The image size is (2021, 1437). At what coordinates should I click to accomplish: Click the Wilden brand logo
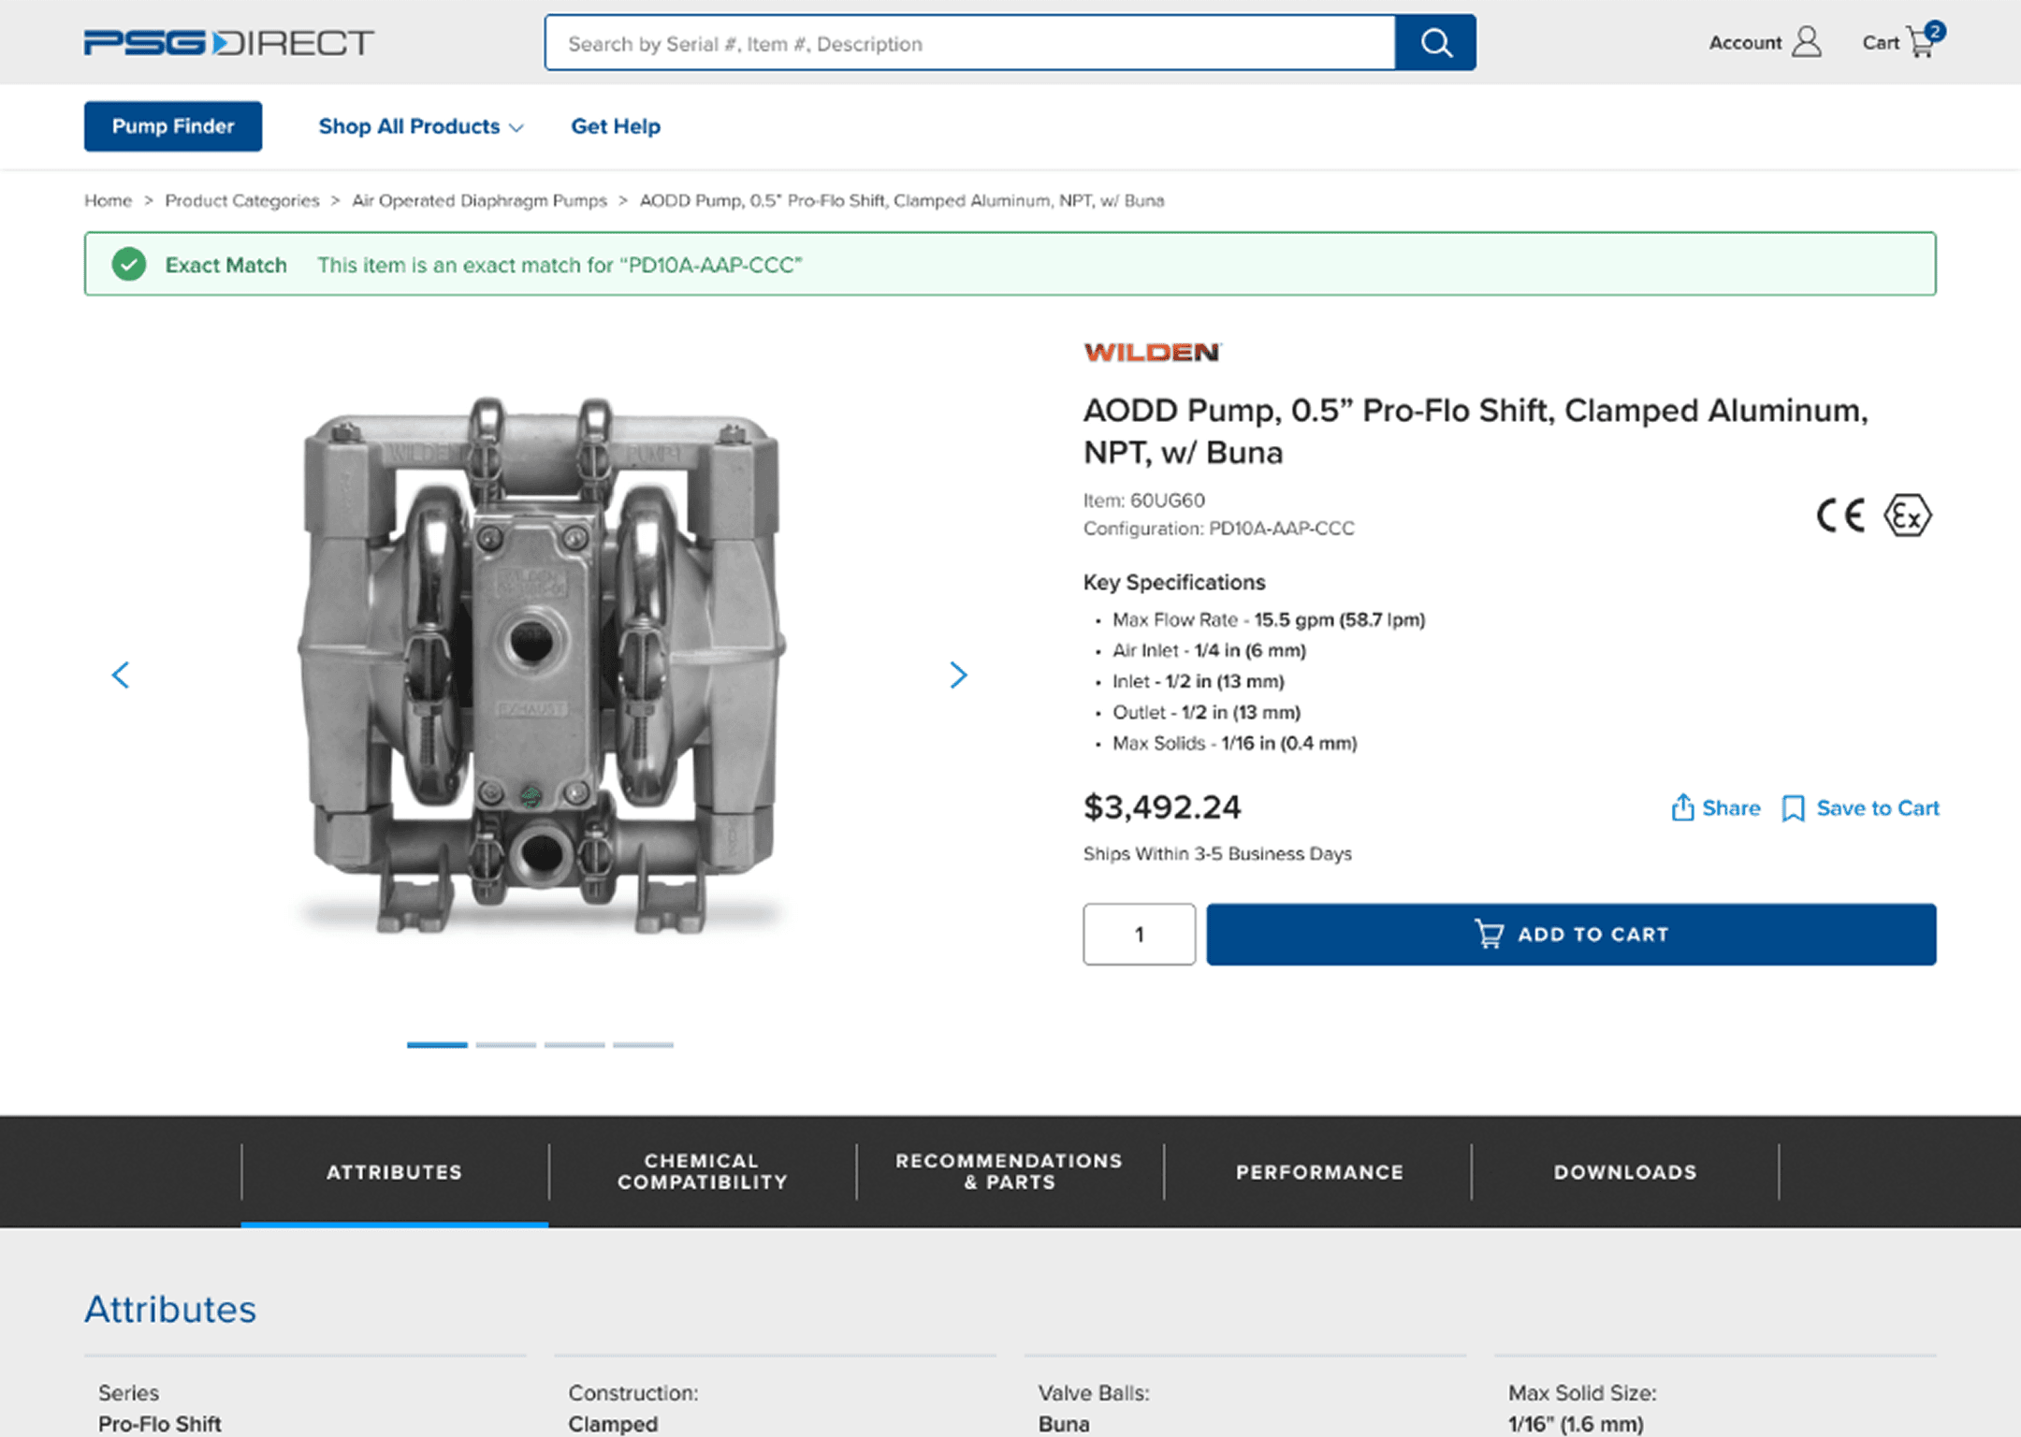[1153, 353]
